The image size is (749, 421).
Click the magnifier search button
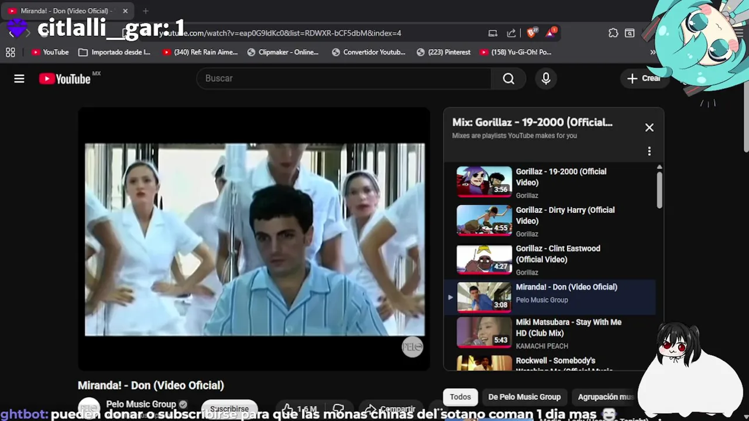[509, 78]
